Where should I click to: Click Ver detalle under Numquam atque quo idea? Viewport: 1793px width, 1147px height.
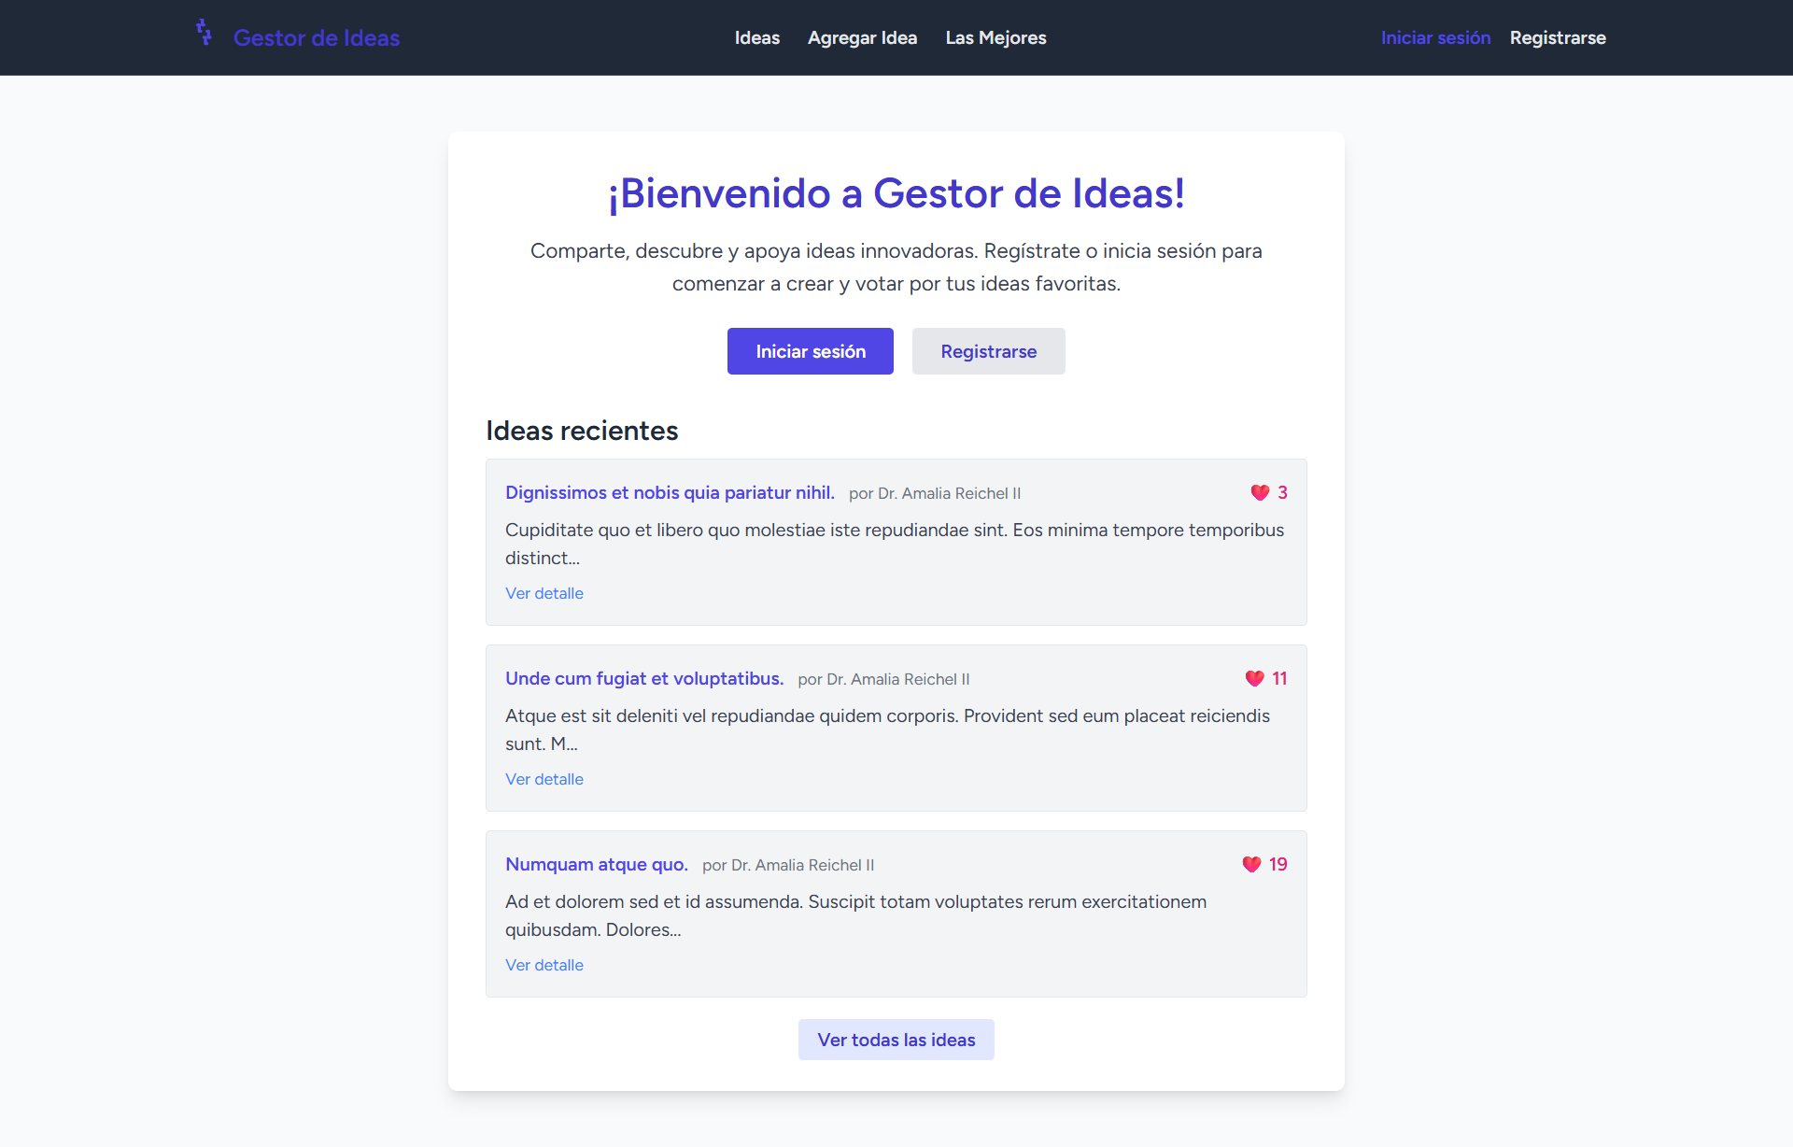[544, 965]
